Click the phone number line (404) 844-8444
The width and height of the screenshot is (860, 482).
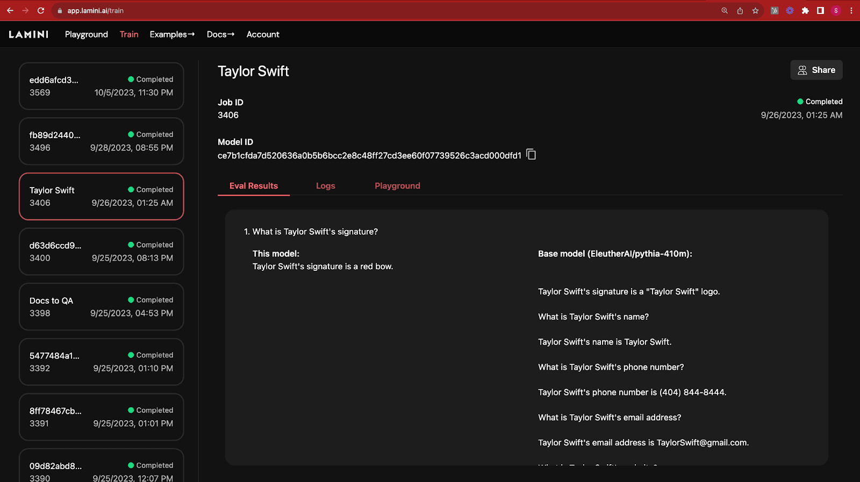point(632,392)
